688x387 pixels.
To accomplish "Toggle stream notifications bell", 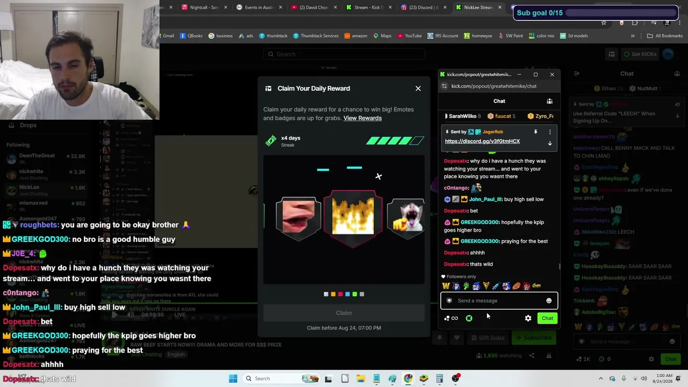I will coord(439,338).
